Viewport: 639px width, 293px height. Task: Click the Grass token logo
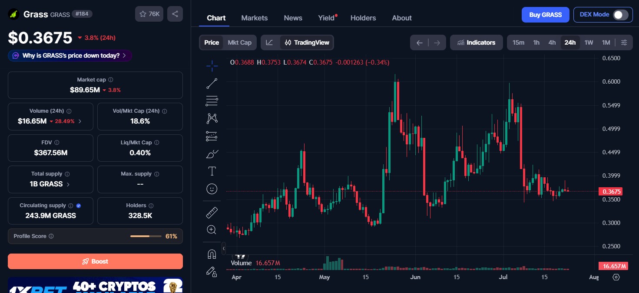(x=14, y=14)
